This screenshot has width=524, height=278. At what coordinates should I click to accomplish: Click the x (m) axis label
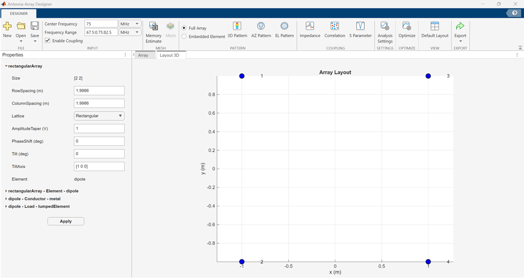[335, 272]
